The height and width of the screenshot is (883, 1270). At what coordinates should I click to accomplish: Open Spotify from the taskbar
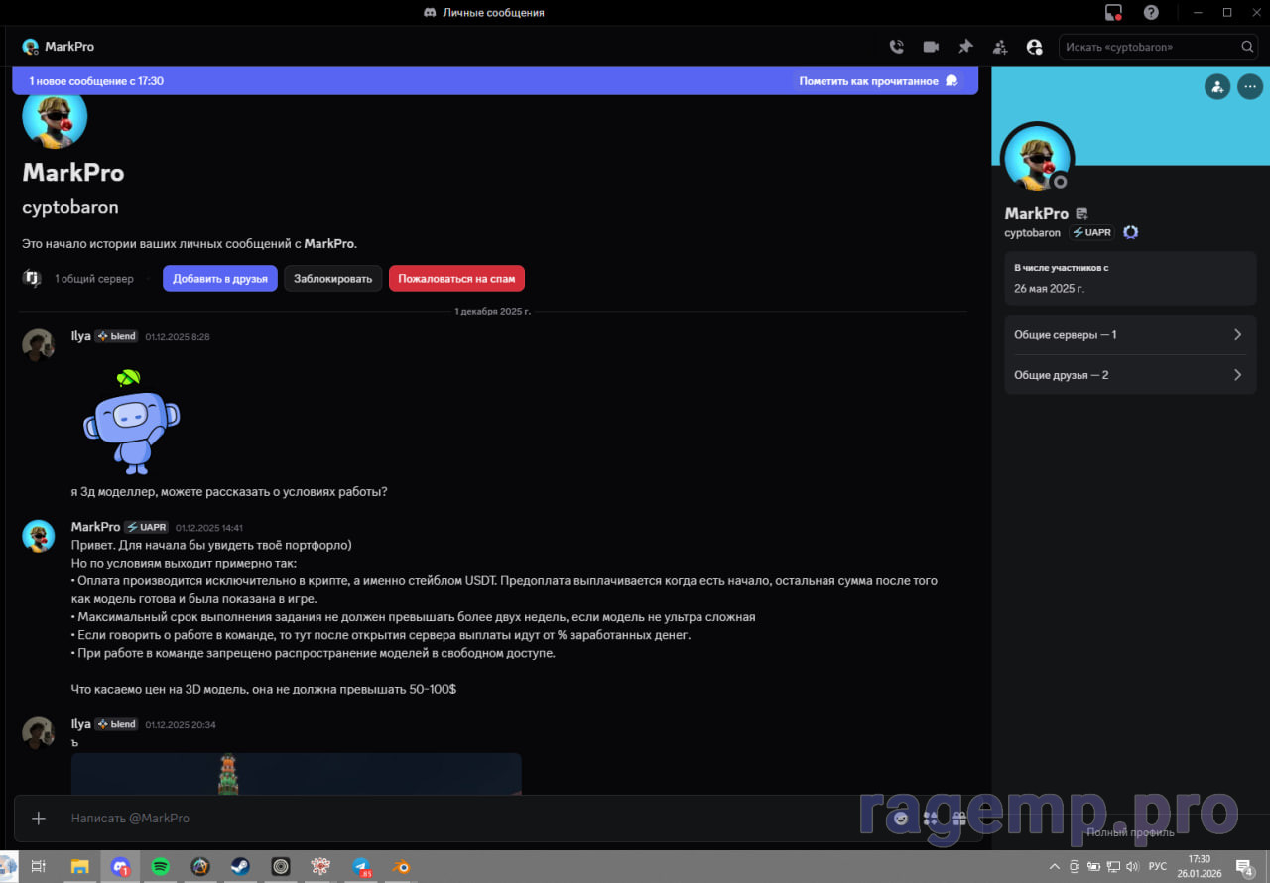(x=160, y=866)
